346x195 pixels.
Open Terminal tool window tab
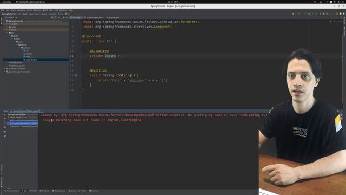coord(94,191)
